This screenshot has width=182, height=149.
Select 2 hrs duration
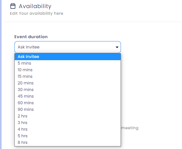coord(68,116)
